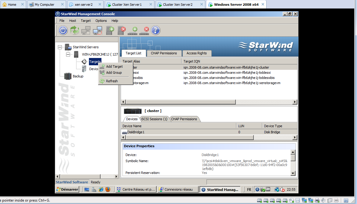The image size is (357, 204).
Task: Collapse the WIN-LFB6ZKJHE1J server node
Action: tap(68, 54)
